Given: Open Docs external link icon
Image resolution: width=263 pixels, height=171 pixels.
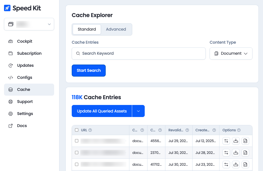Looking at the screenshot, I should click(11, 126).
